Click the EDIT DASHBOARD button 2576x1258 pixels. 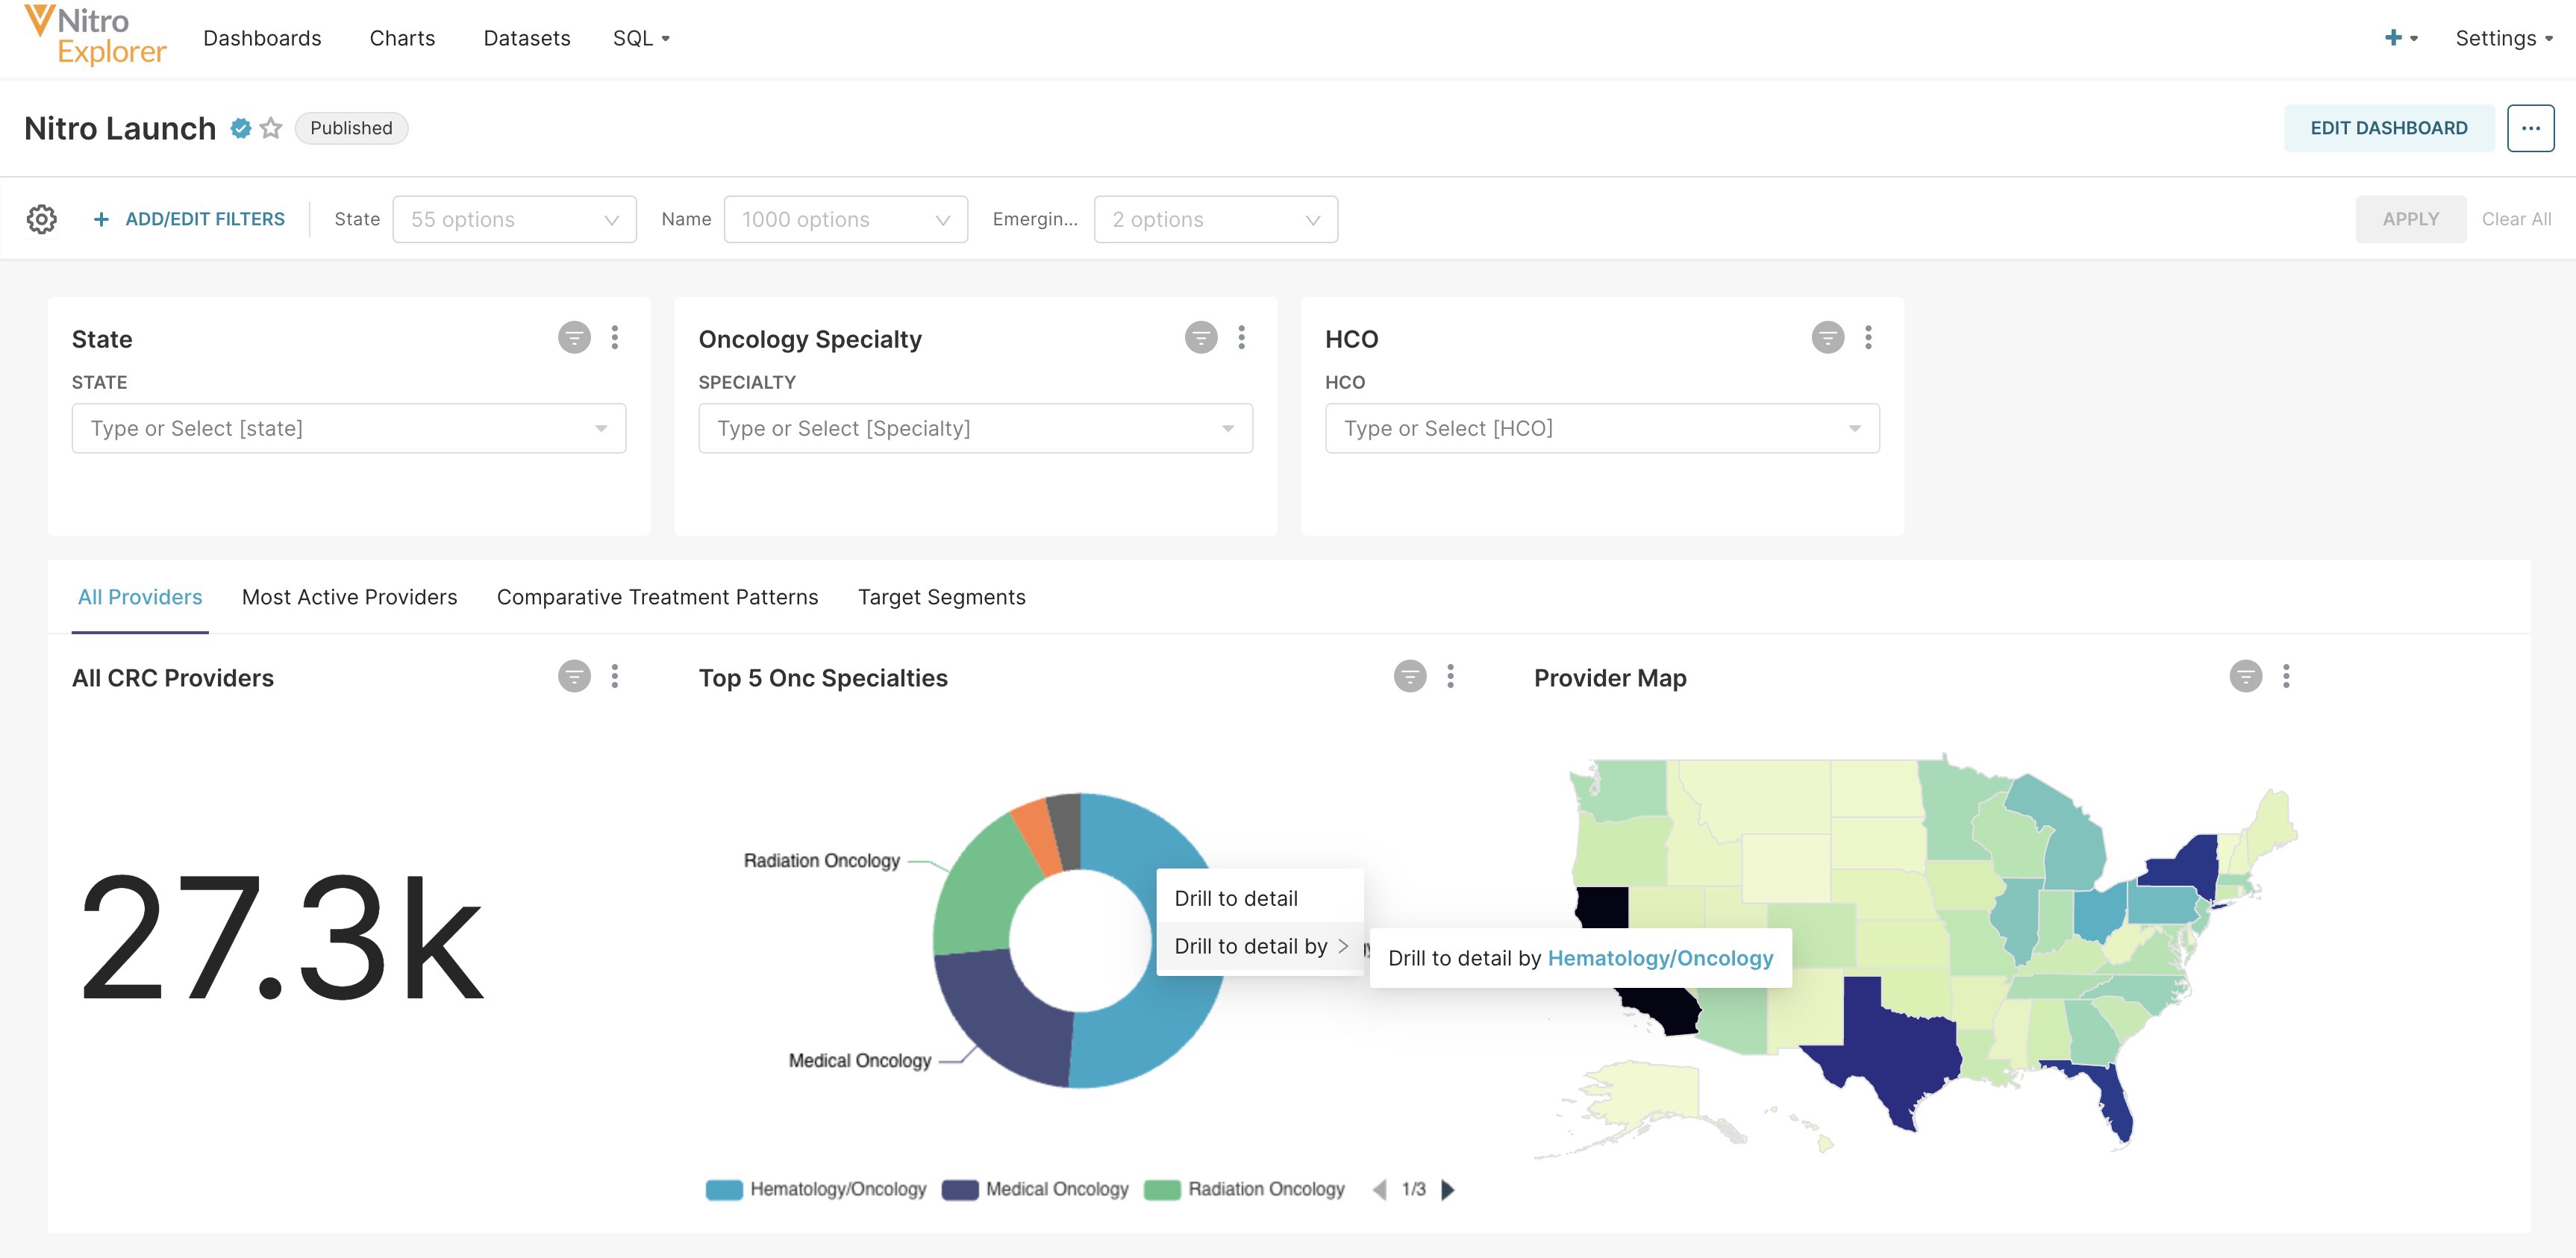pos(2388,128)
